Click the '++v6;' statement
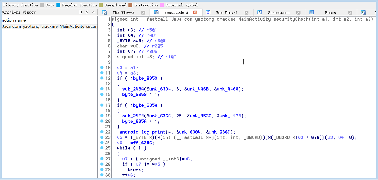378x180 pixels. 129,175
